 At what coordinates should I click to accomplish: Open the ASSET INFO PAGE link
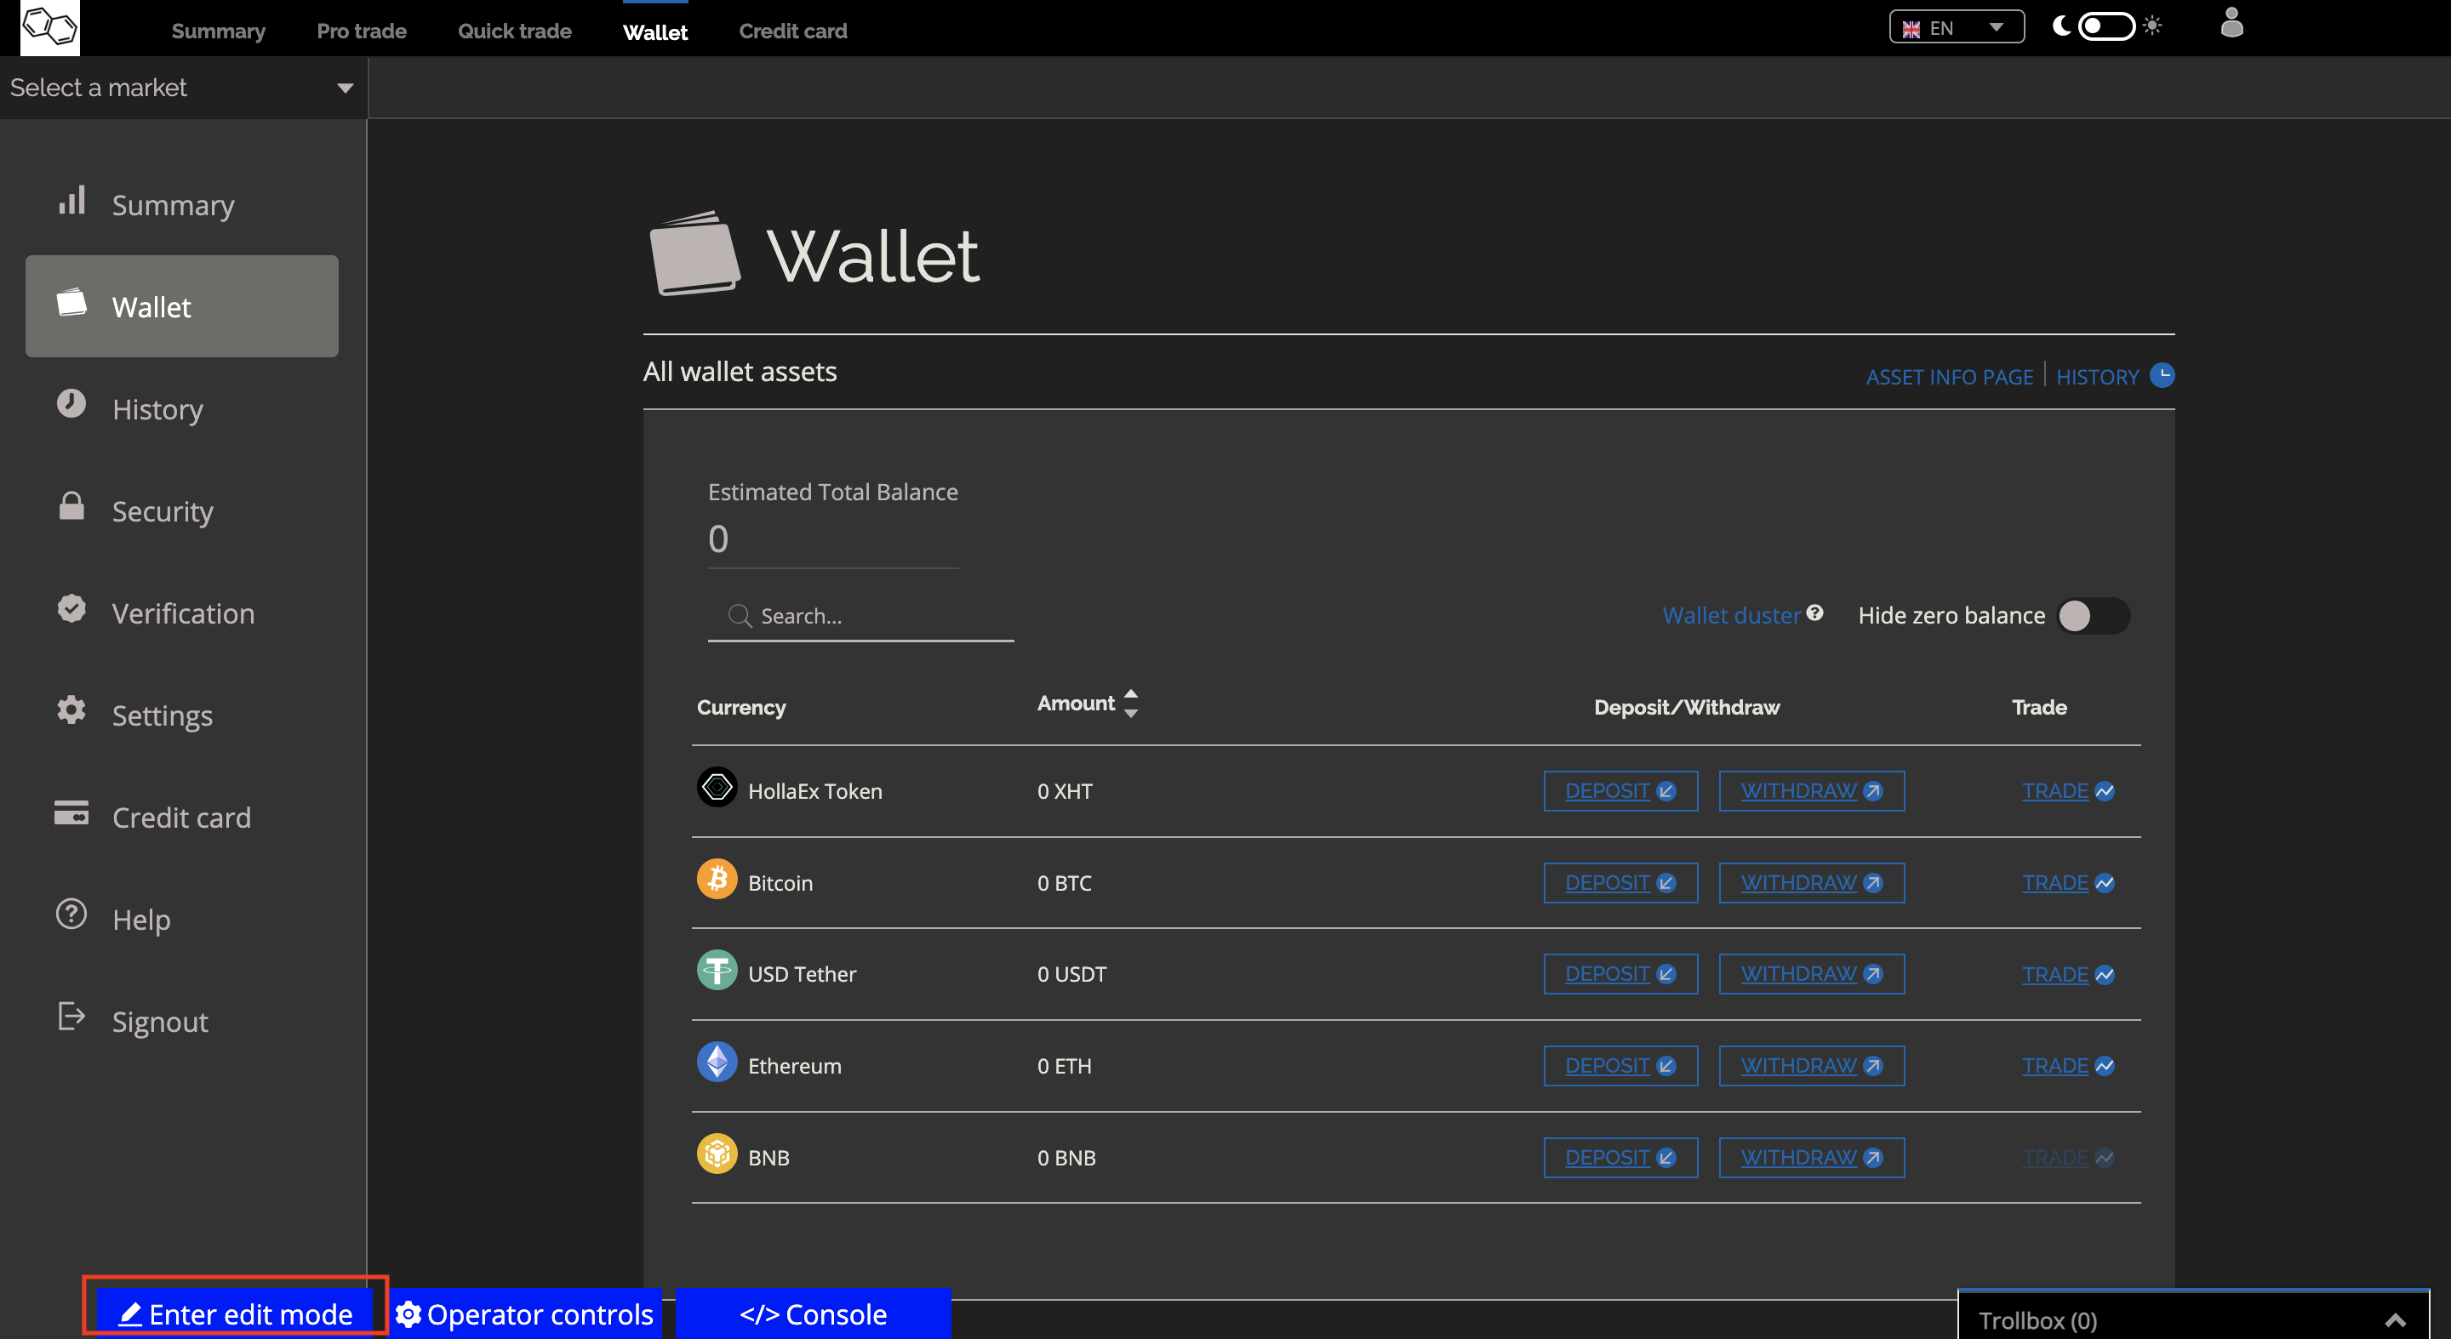tap(1949, 378)
